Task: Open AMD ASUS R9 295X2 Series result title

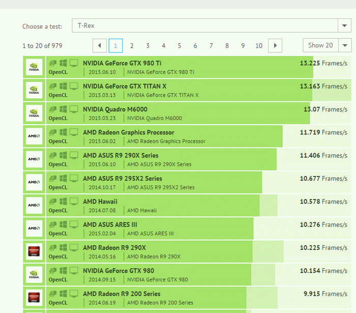Action: [x=123, y=179]
